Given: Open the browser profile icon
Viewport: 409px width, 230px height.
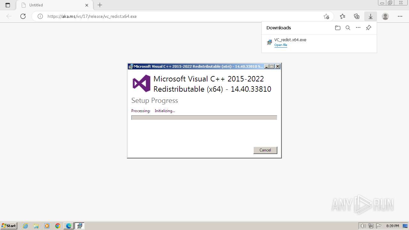Looking at the screenshot, I should pyautogui.click(x=385, y=16).
